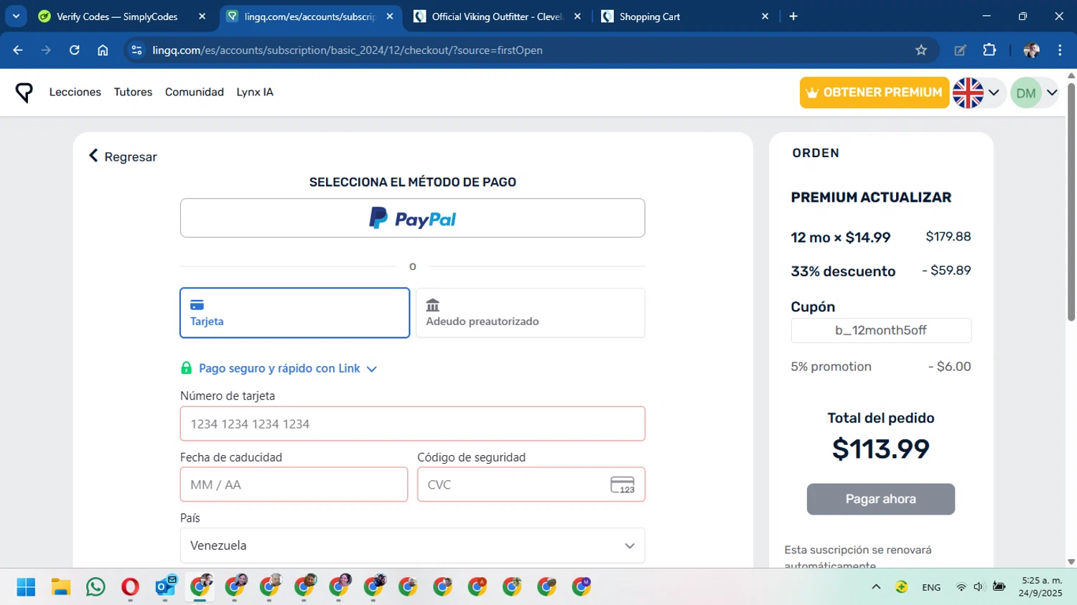
Task: Open the Comunidad menu
Action: 195,92
